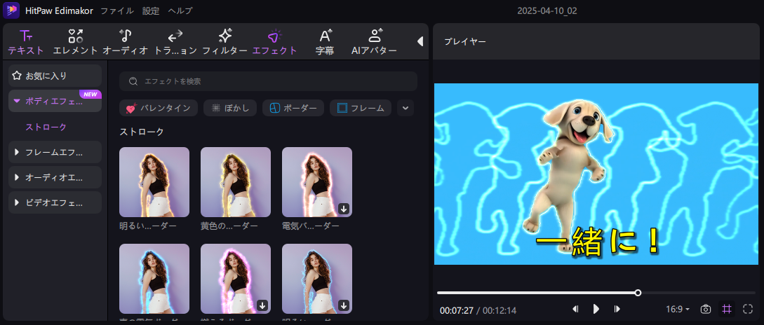This screenshot has height=325, width=764.
Task: Click the 00:07:27 current time
Action: (456, 310)
